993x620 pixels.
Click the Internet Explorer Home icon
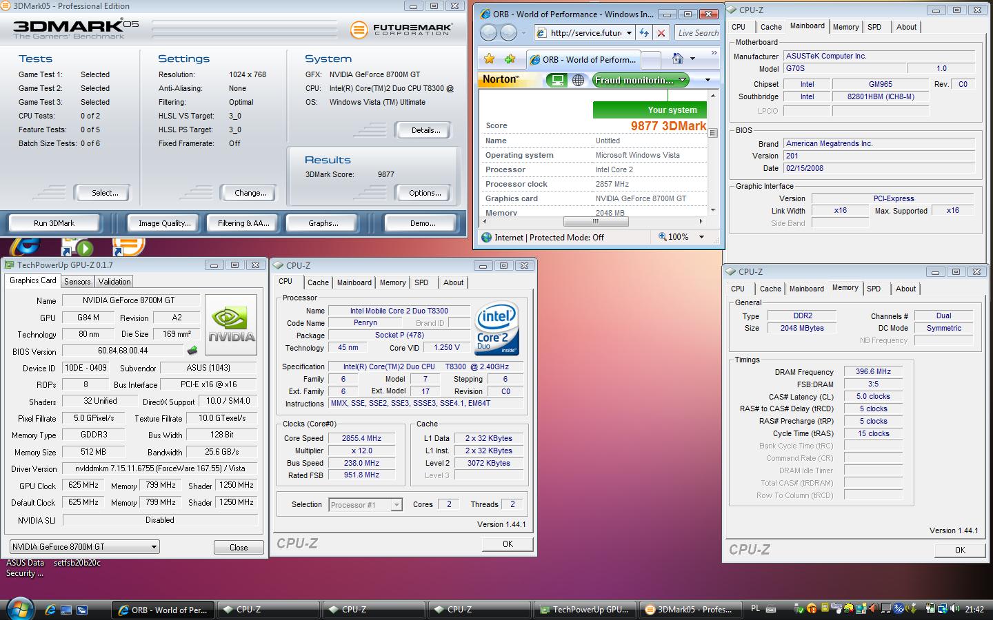point(678,59)
